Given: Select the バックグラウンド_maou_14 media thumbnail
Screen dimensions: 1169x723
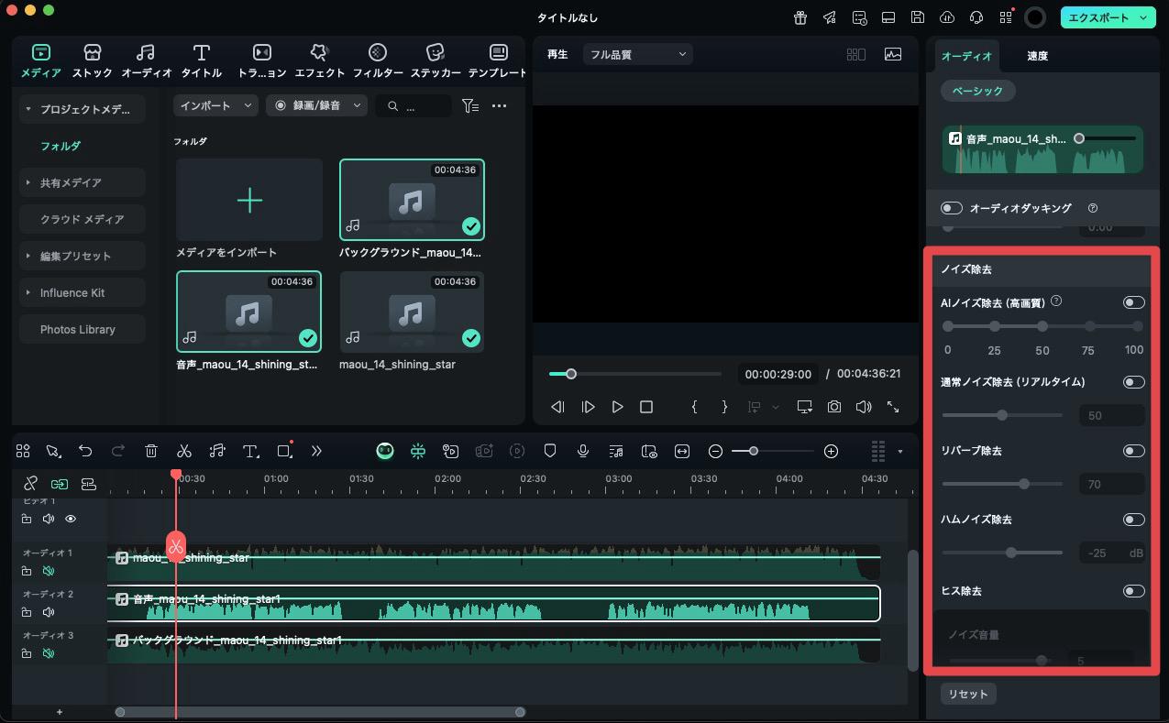Looking at the screenshot, I should pyautogui.click(x=412, y=201).
